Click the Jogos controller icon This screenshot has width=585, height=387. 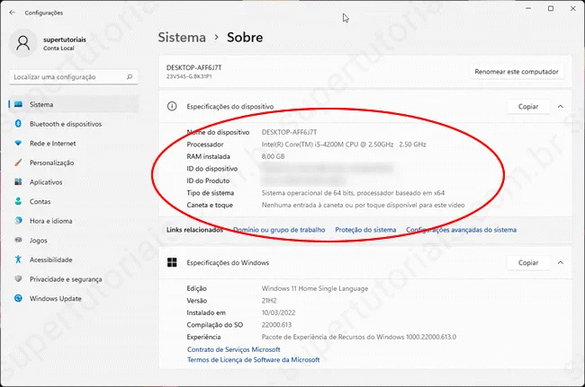[x=18, y=240]
